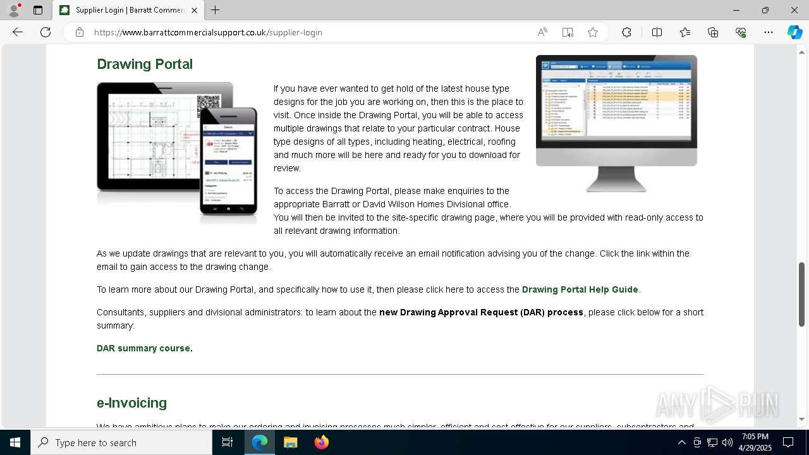The image size is (809, 455).
Task: Refresh the page with the reload icon
Action: pyautogui.click(x=46, y=32)
